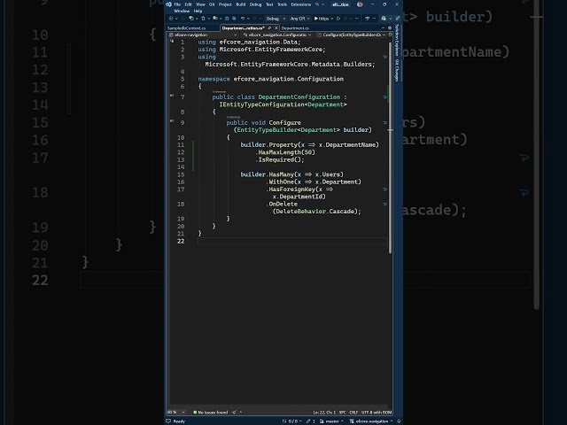Screen dimensions: 567x425
Task: Click the GitHub Copilot toolbar icon
Action: point(384,19)
